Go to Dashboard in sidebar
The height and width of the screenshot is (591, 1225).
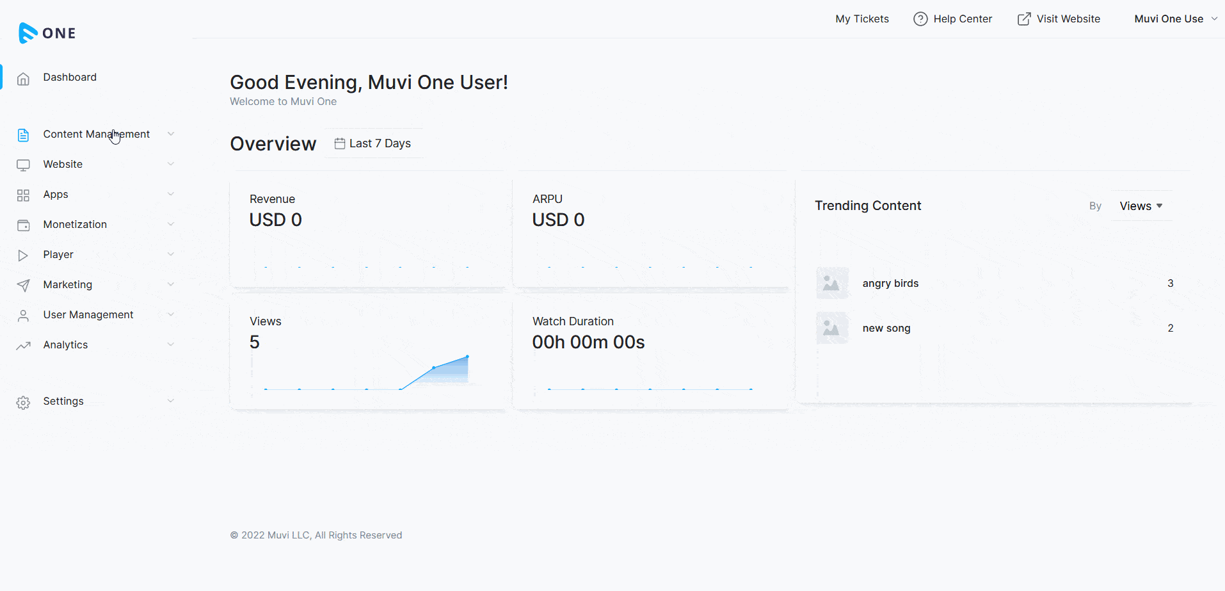tap(70, 77)
